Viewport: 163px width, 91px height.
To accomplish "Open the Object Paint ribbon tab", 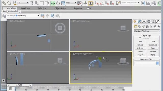I will click(x=60, y=8).
